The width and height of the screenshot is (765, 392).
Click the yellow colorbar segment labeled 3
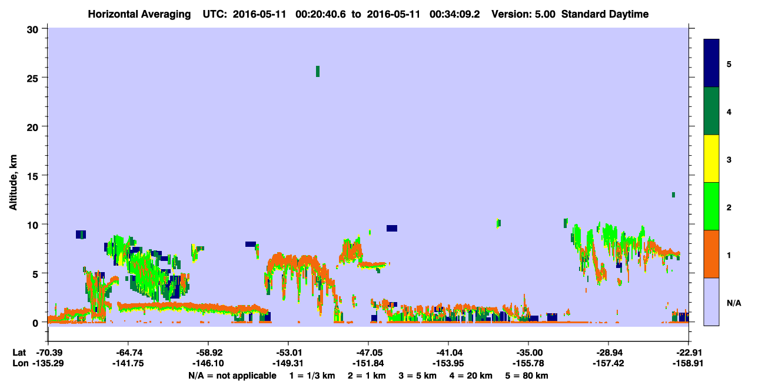(711, 159)
